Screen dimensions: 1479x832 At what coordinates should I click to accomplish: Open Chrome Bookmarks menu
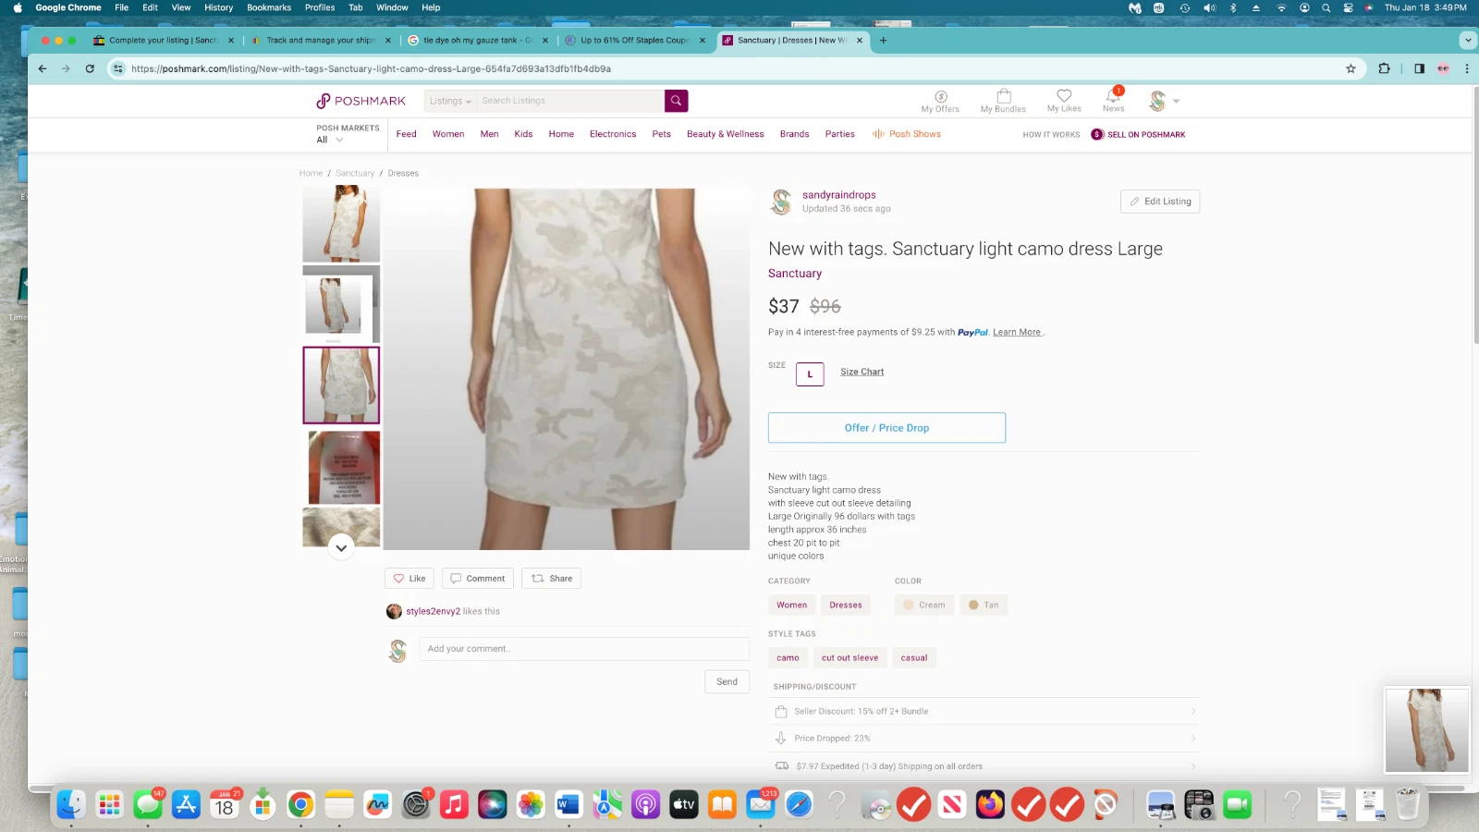point(269,7)
